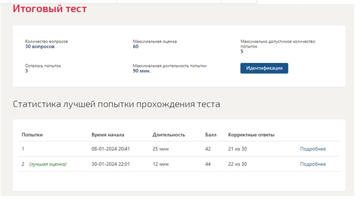This screenshot has width=364, height=204.
Task: Click start time 08-01-2024 20:41
Action: [x=111, y=149]
